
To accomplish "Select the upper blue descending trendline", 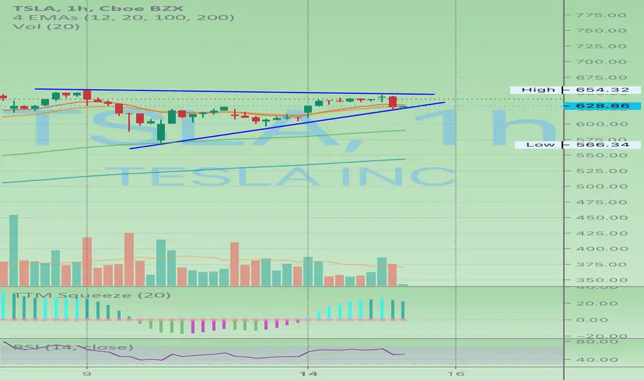I will (234, 92).
